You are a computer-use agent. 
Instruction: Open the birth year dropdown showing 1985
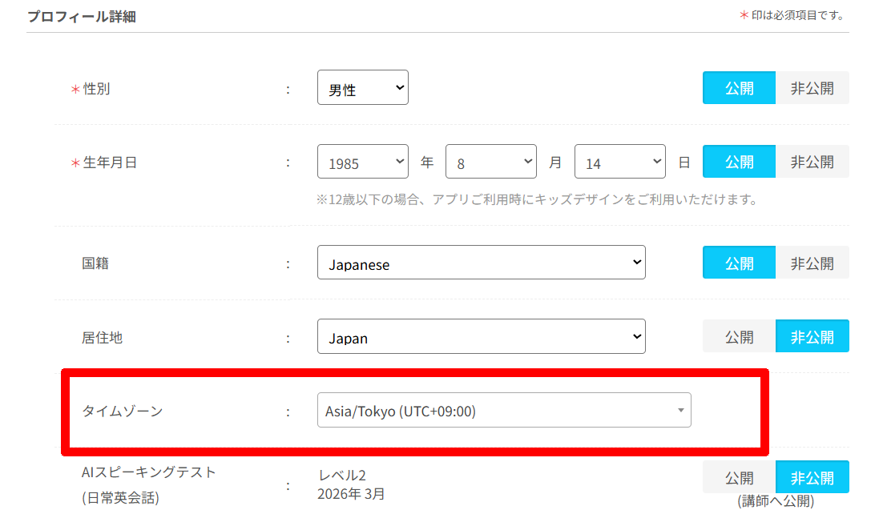pos(362,162)
